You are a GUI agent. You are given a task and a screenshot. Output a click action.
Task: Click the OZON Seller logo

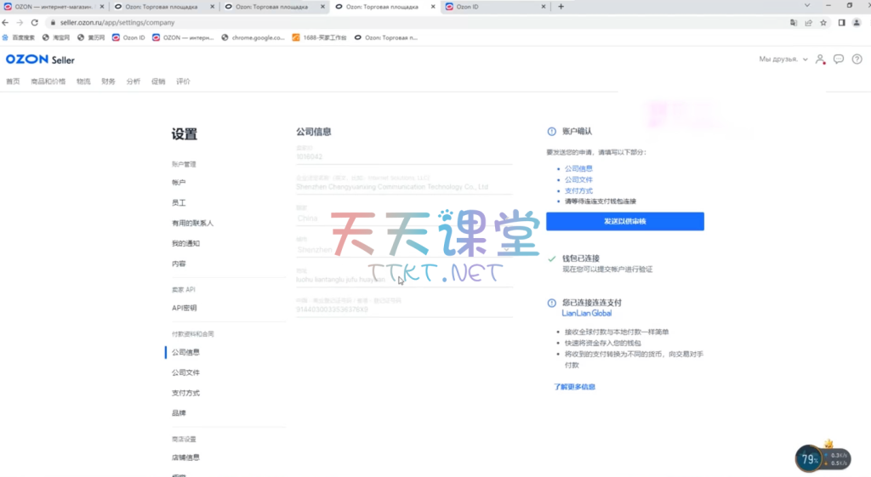pyautogui.click(x=40, y=60)
